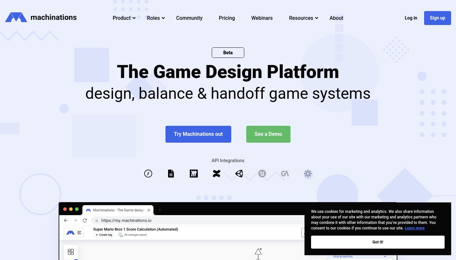456x260 pixels.
Task: Collapse Hide properties in the preview panel
Action: 359,256
